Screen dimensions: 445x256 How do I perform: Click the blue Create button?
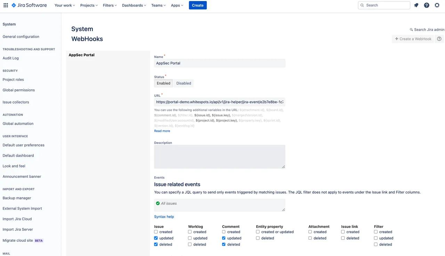(x=198, y=5)
